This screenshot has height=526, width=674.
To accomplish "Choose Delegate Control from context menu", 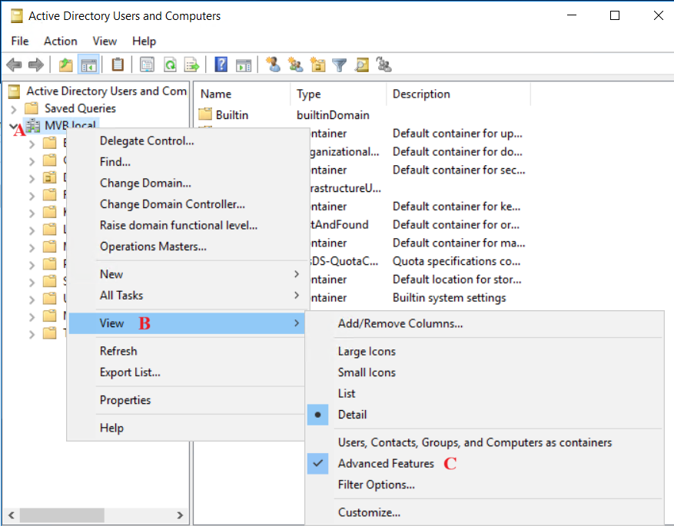I will coord(147,141).
